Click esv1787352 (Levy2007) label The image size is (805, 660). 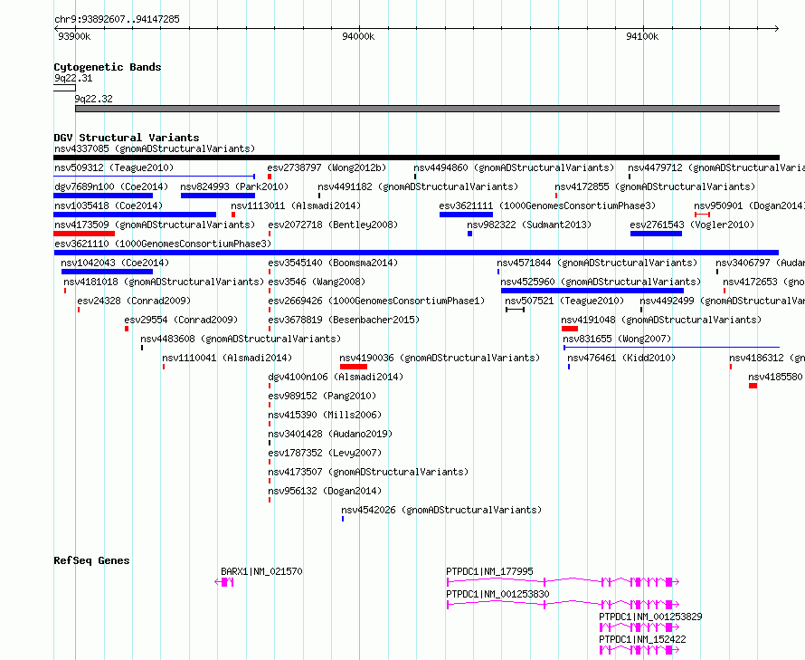coord(325,454)
